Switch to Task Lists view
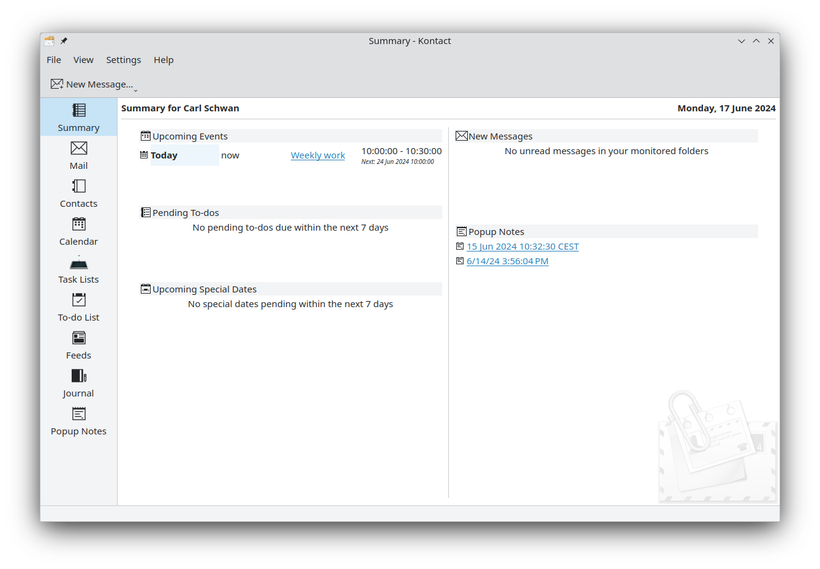 [x=78, y=269]
